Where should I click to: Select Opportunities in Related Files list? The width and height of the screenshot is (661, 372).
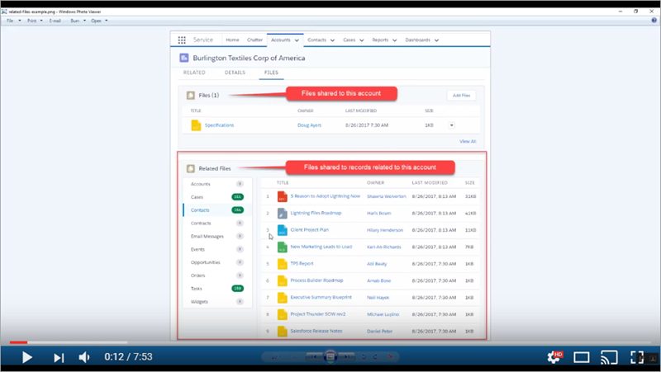point(217,262)
